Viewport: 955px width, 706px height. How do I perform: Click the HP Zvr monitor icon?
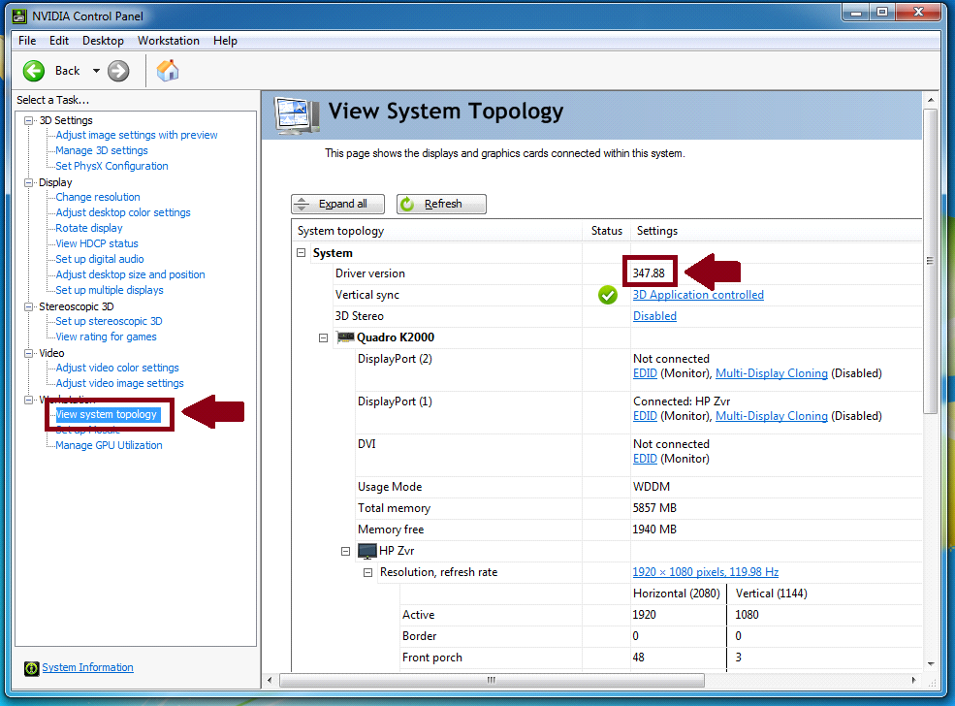pyautogui.click(x=367, y=551)
